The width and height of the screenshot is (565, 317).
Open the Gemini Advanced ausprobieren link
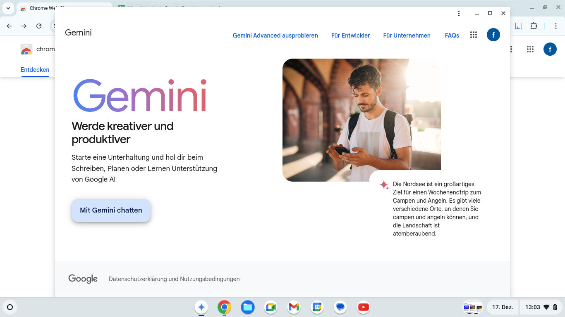click(275, 35)
